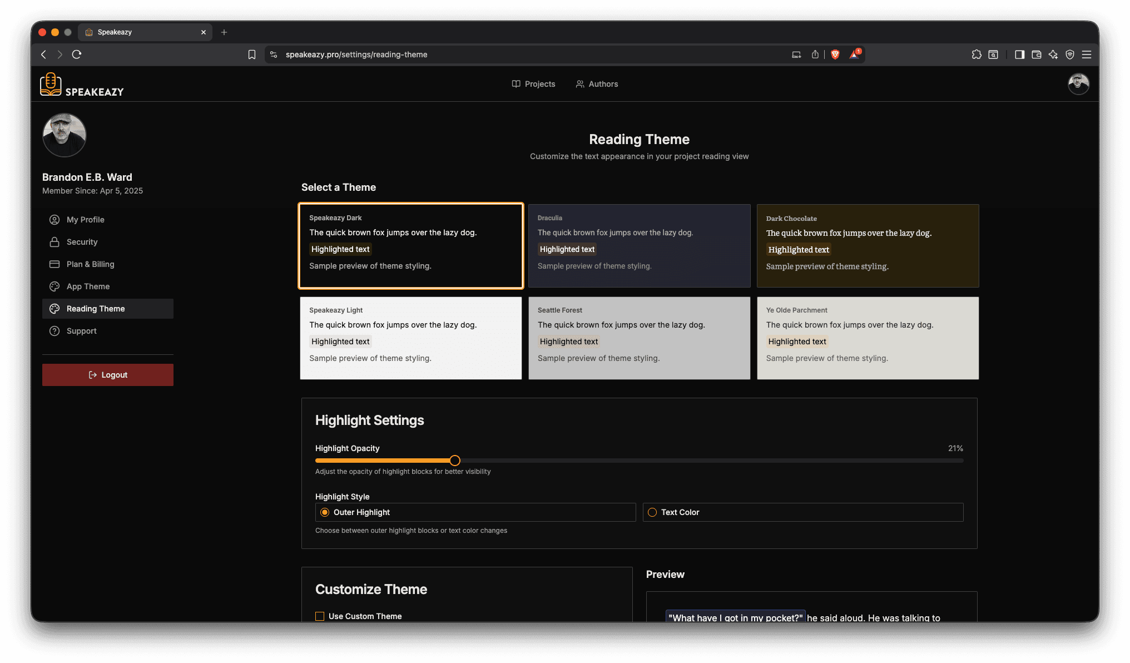Enable the Use Custom Theme checkbox
1130x663 pixels.
pos(320,616)
